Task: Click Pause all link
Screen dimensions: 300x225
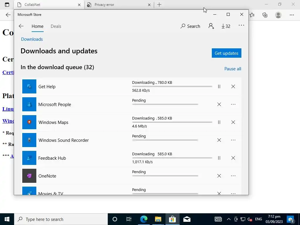Action: pos(233,69)
